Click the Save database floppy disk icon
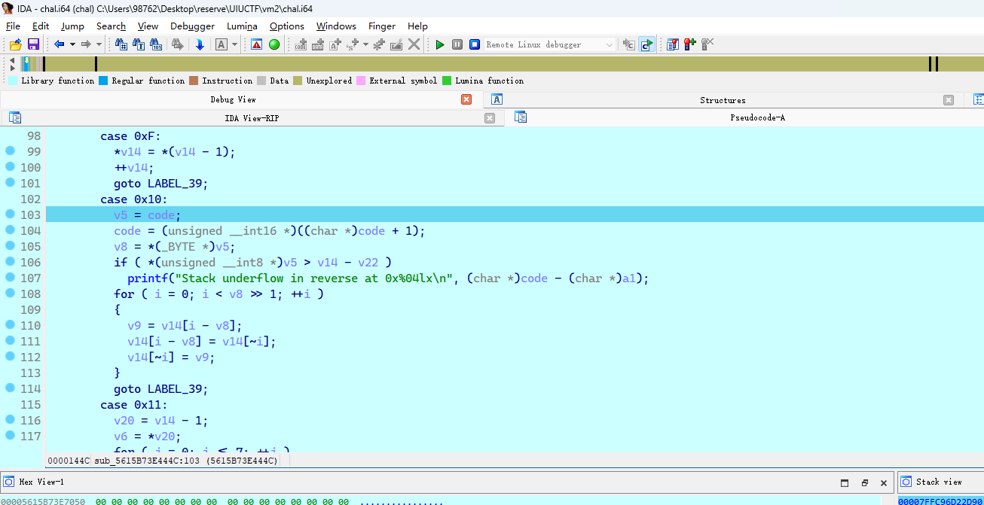 pos(33,44)
